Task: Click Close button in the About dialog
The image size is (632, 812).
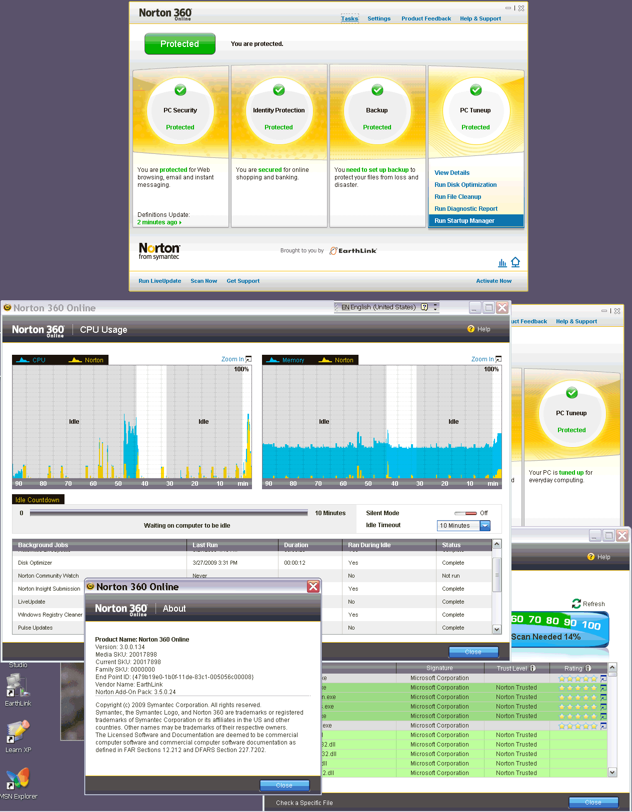Action: click(284, 786)
